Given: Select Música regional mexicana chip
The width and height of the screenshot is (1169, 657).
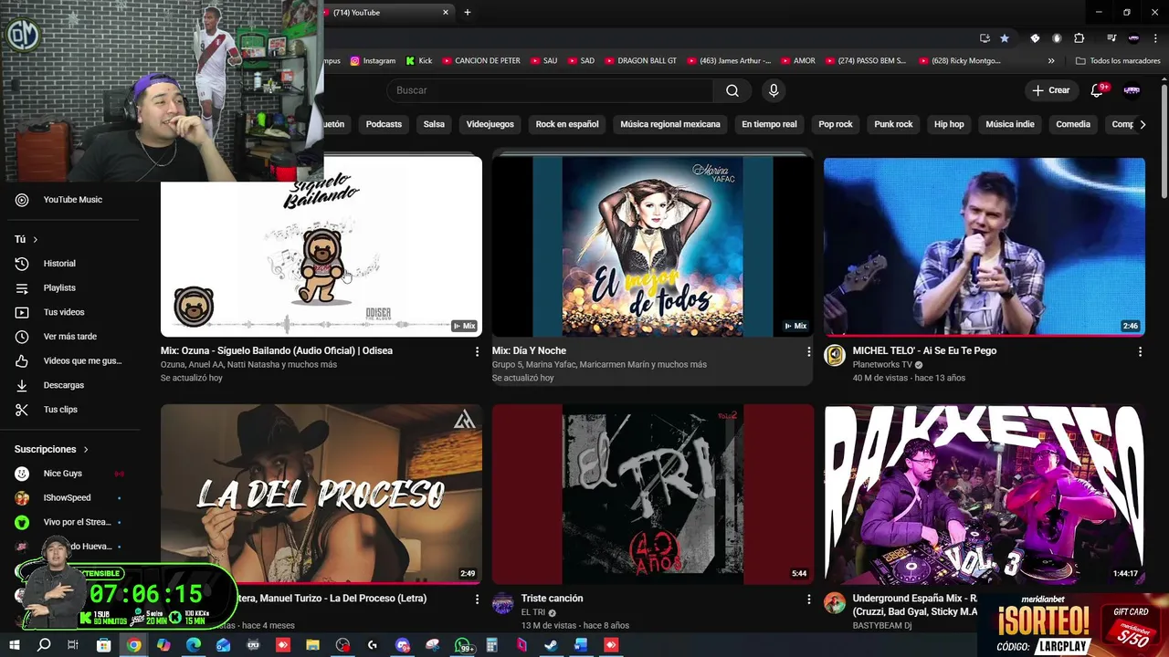Looking at the screenshot, I should pos(670,124).
